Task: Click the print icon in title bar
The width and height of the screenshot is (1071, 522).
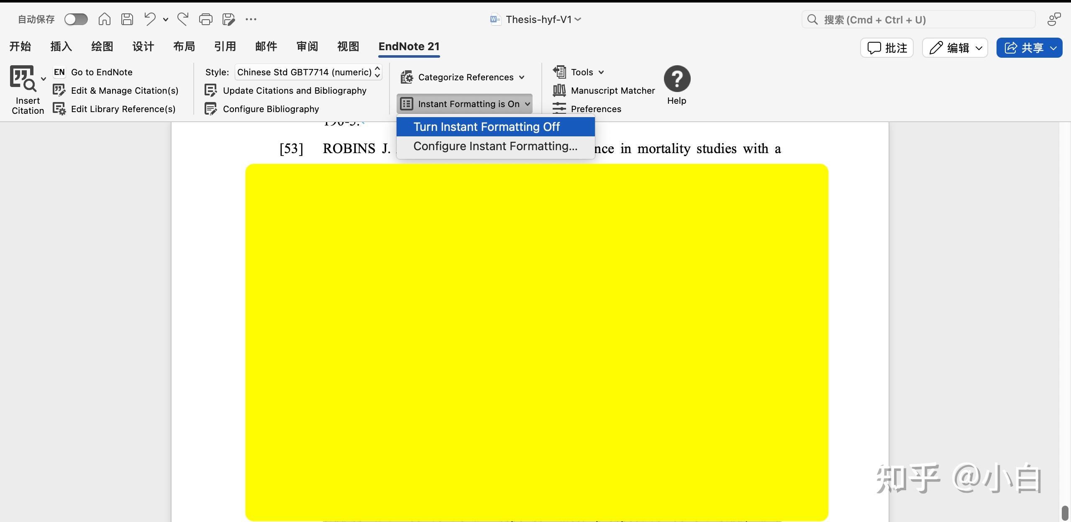Action: pyautogui.click(x=205, y=19)
